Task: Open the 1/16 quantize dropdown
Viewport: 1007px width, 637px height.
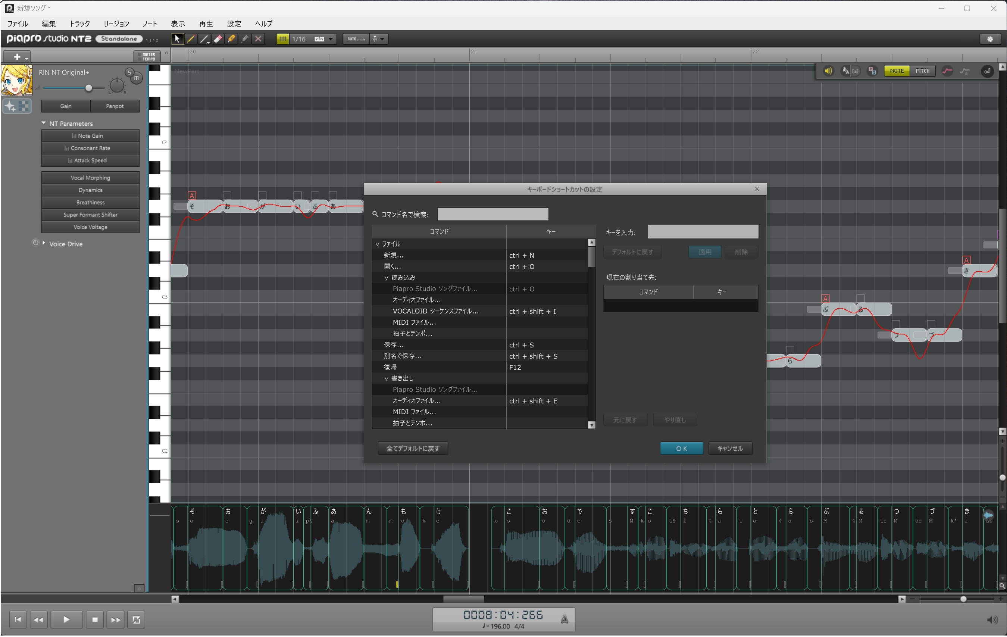Action: pyautogui.click(x=331, y=39)
